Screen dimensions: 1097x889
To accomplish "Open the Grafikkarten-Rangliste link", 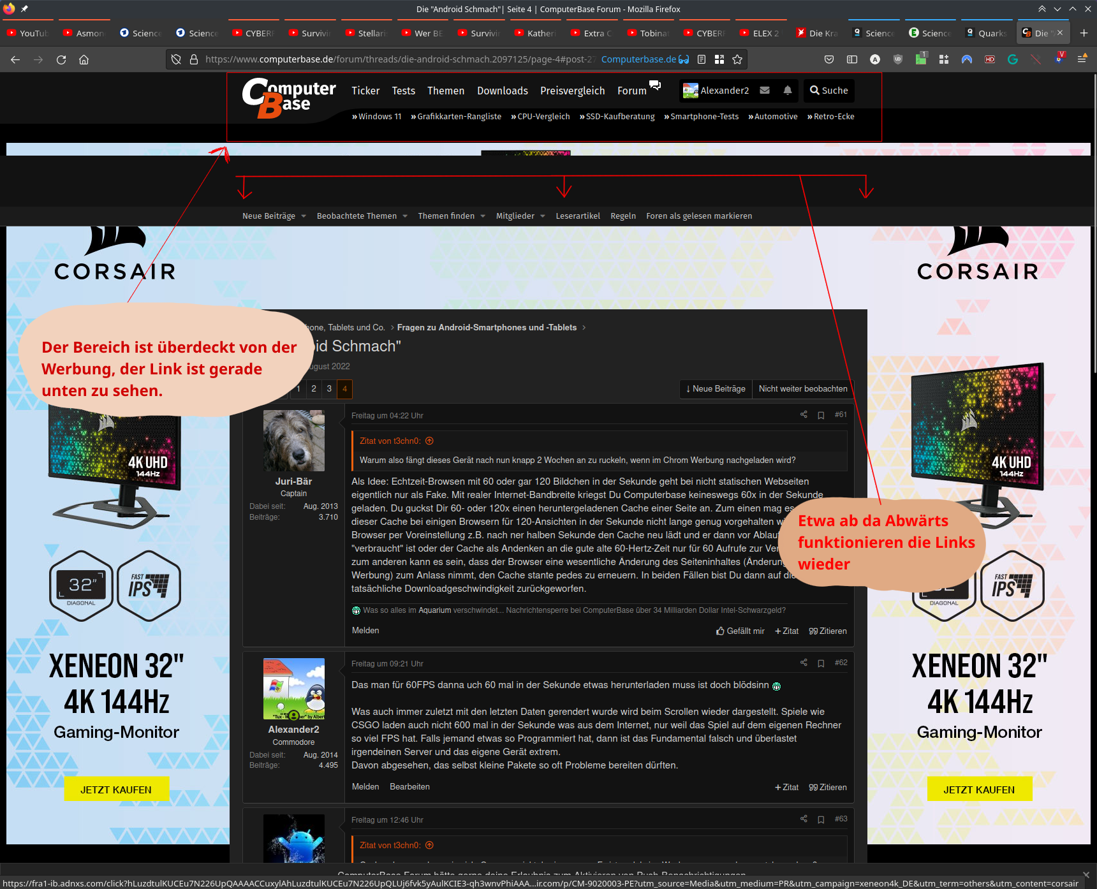I will tap(456, 116).
